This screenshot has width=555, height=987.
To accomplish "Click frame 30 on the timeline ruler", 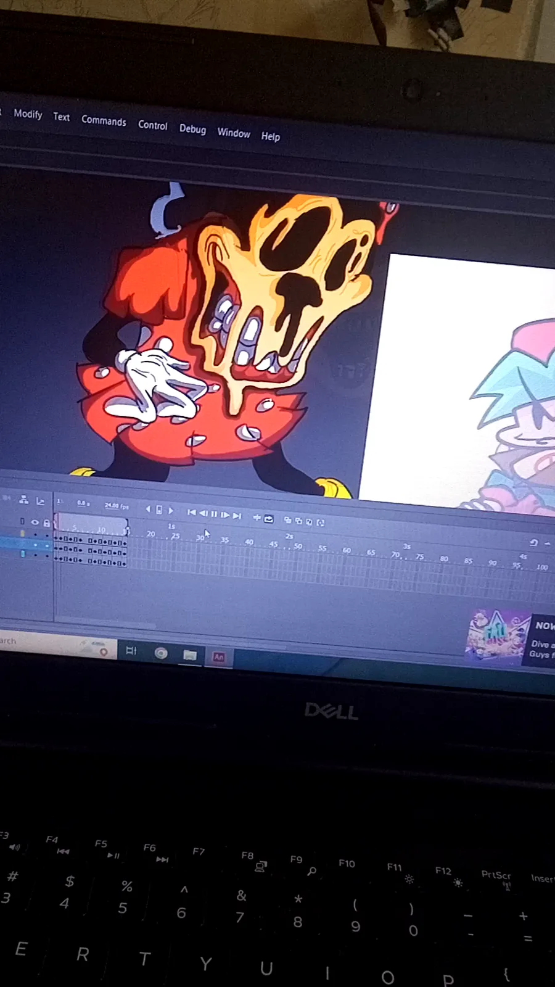I will 200,538.
